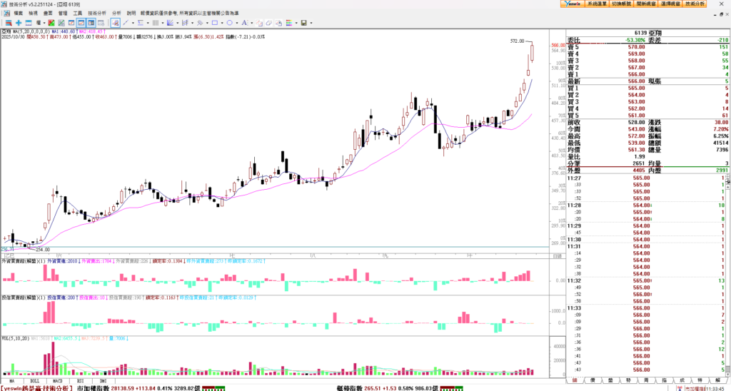Click the blue crosshair plus icon
The image size is (731, 391).
pos(19,23)
